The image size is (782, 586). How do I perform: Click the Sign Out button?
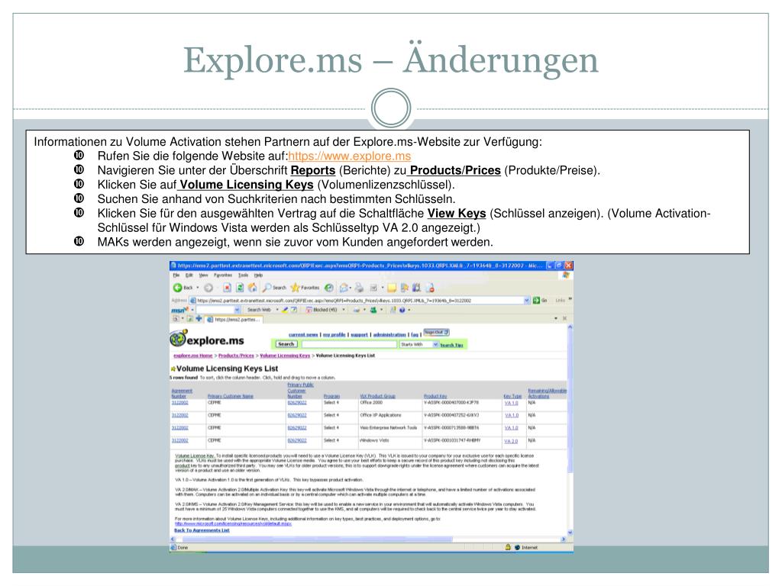(x=436, y=333)
